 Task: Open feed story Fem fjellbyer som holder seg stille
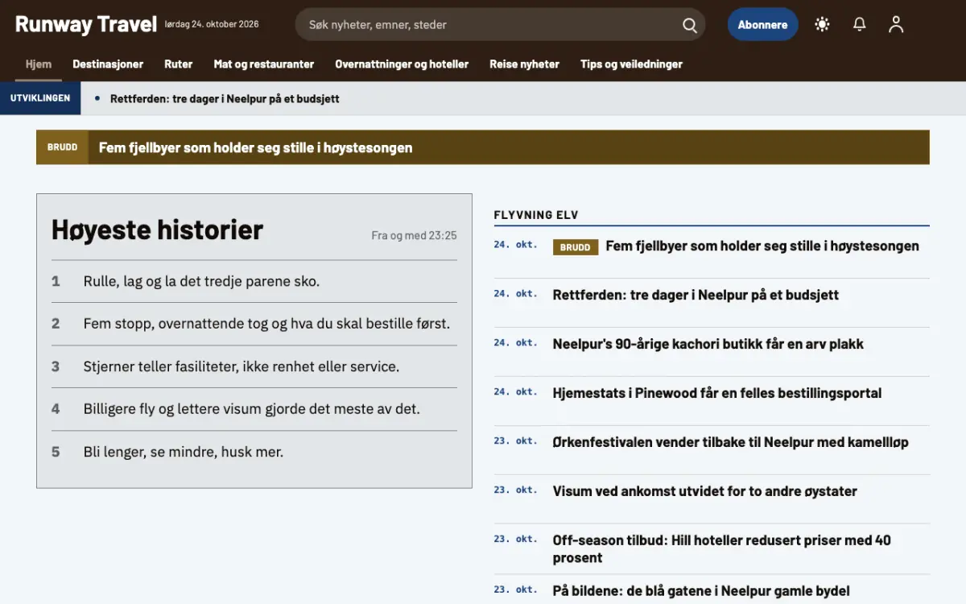point(762,246)
